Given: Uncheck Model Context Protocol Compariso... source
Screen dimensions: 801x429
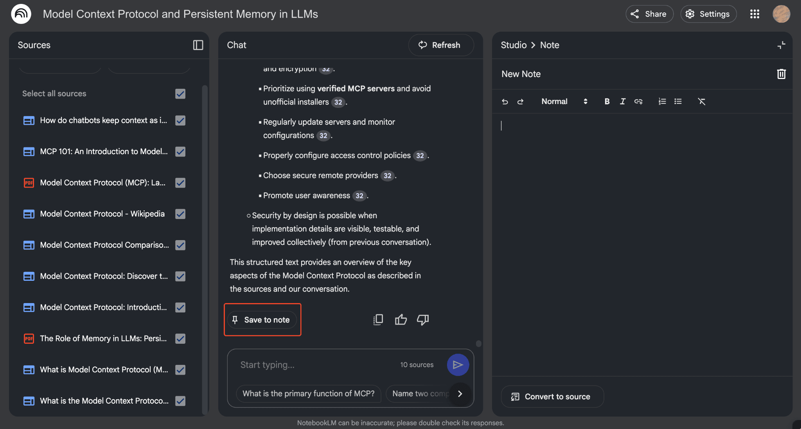Looking at the screenshot, I should (x=180, y=245).
